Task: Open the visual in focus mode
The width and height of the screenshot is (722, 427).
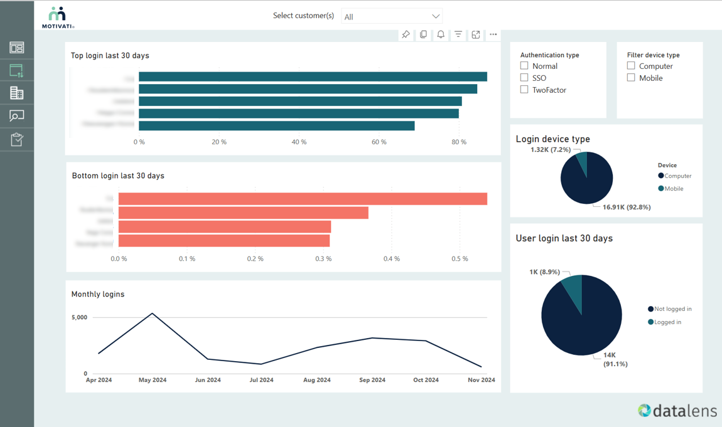Action: coord(476,34)
